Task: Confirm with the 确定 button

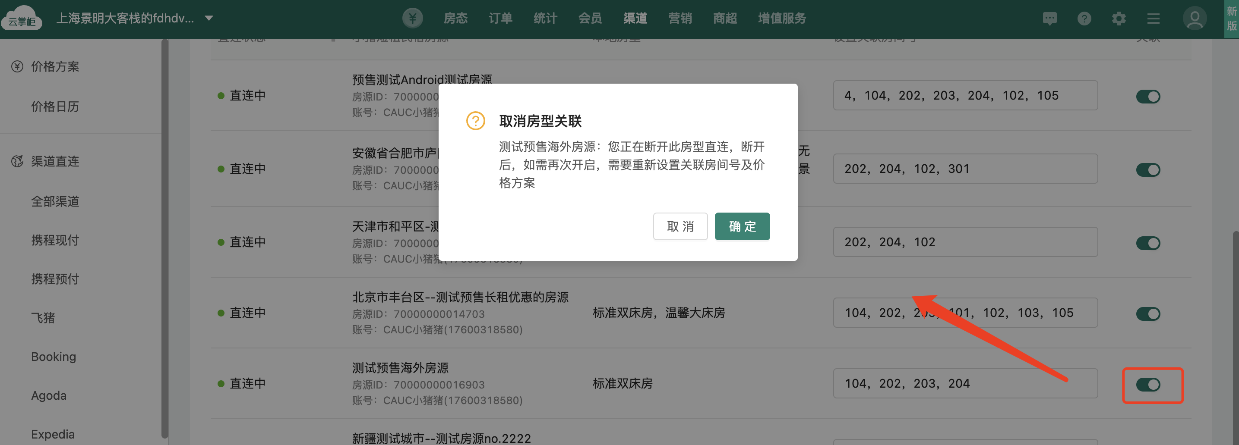Action: pyautogui.click(x=742, y=226)
